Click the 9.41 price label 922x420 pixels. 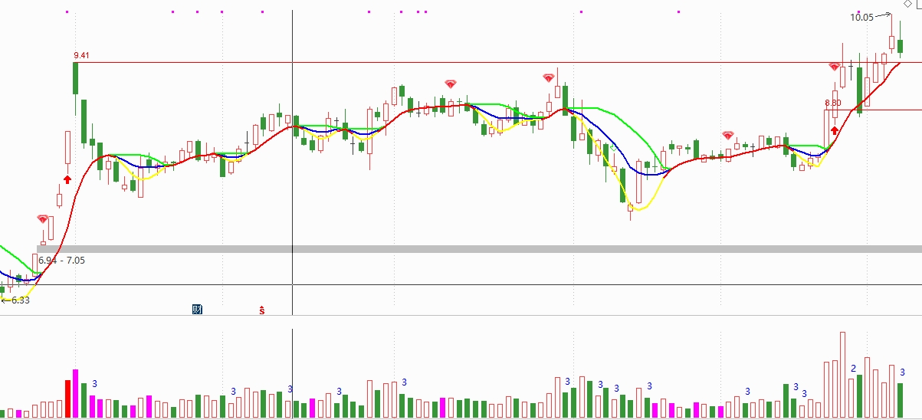click(81, 55)
